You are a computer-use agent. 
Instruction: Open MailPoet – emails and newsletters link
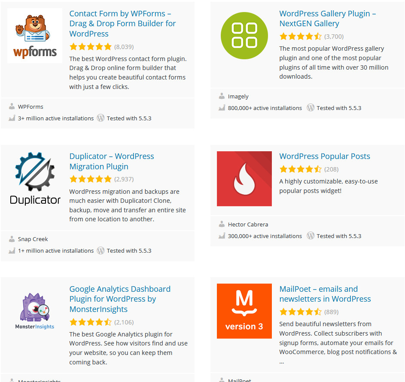point(325,294)
